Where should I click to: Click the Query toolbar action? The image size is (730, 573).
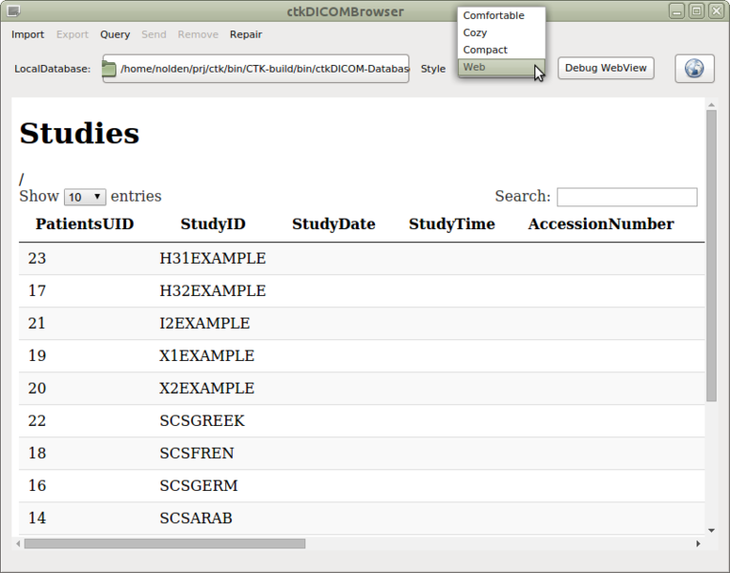[115, 34]
